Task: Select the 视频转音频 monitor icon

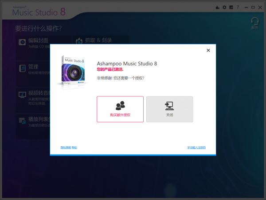Action: tap(22, 95)
